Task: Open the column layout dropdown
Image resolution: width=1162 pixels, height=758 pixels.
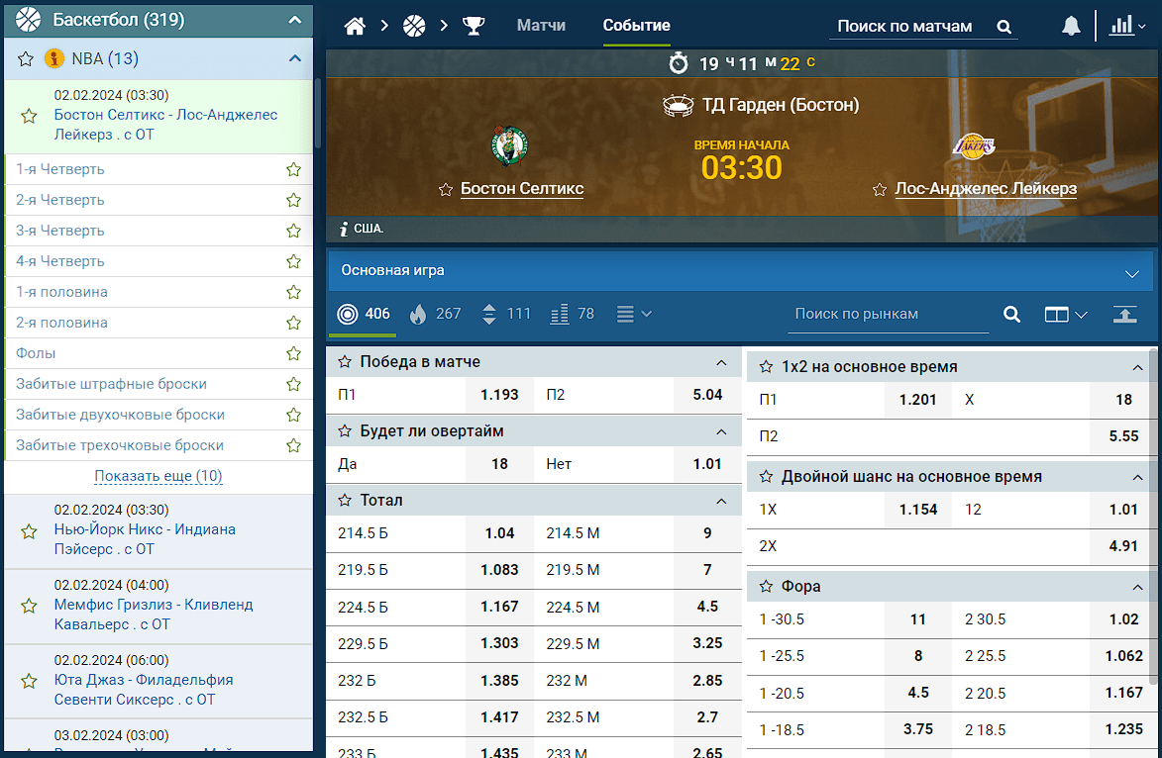Action: (x=1066, y=315)
